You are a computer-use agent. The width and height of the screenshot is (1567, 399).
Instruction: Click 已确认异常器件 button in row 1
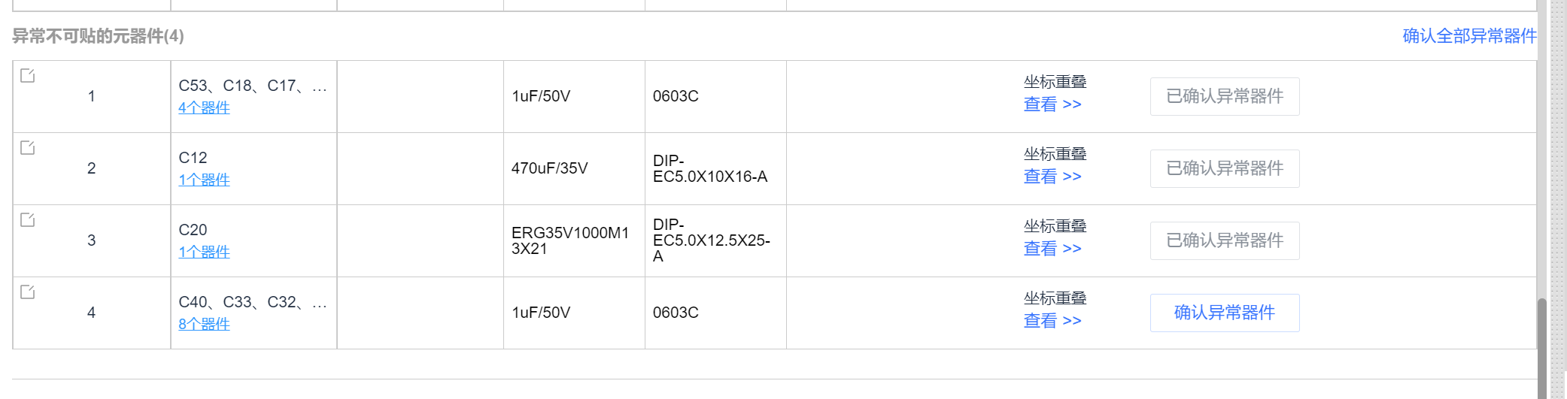1224,96
